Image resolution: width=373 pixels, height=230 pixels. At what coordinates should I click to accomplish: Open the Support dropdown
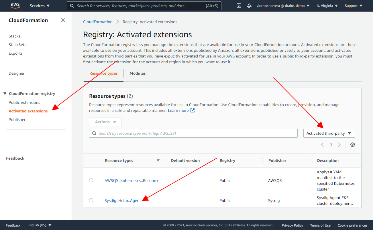point(353,6)
